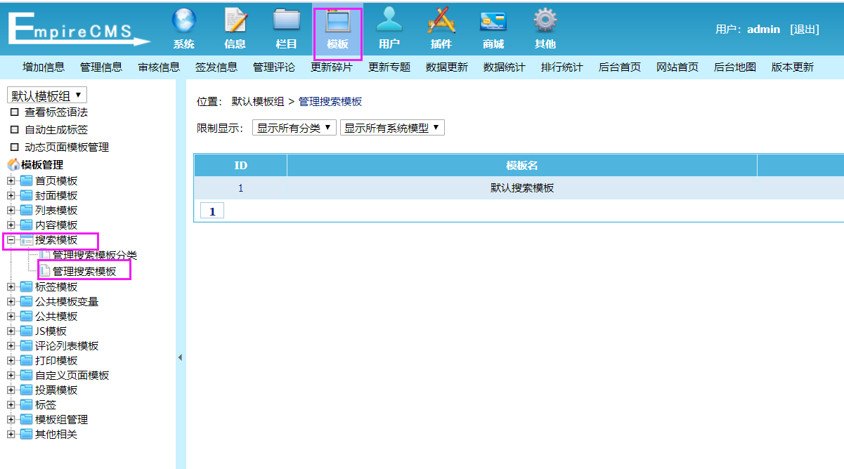The image size is (844, 469).
Task: Click the 内容模板 folder icon
Action: pos(26,225)
